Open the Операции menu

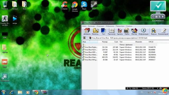tap(100, 26)
